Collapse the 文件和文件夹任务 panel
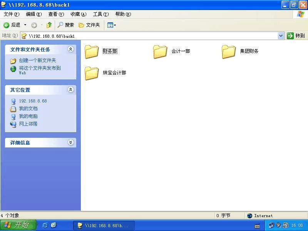 click(x=70, y=49)
